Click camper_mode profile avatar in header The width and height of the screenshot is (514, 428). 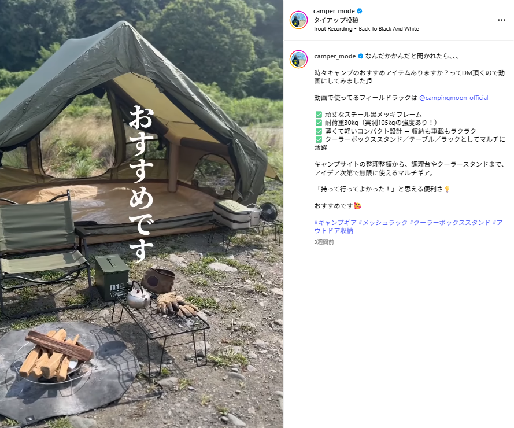click(299, 20)
